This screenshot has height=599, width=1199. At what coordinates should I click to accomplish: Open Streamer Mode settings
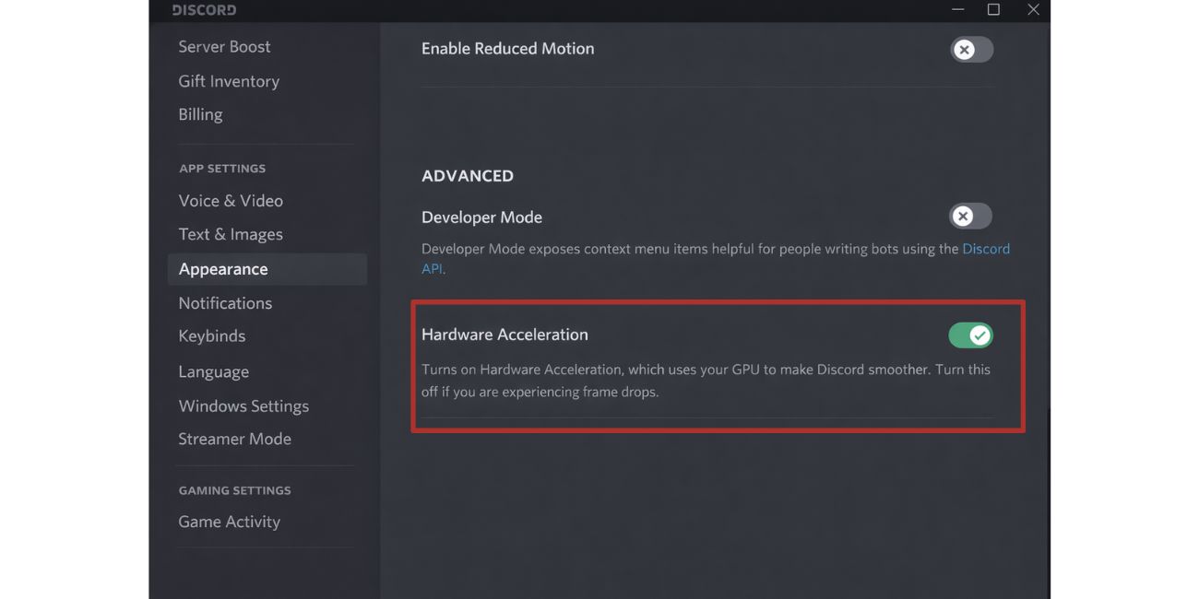234,438
